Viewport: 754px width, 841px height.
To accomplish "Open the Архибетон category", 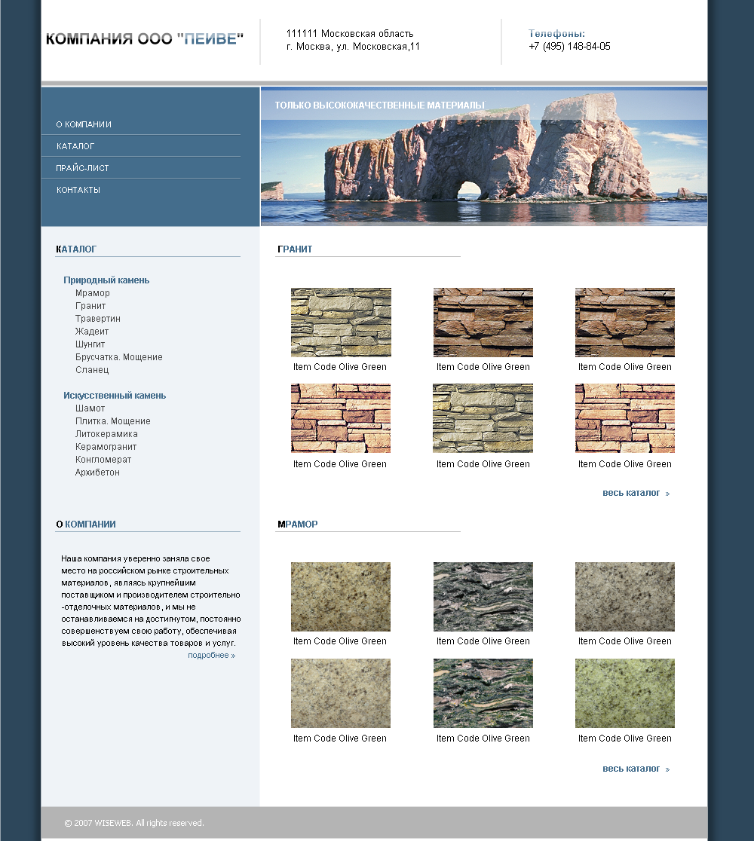I will (x=97, y=472).
